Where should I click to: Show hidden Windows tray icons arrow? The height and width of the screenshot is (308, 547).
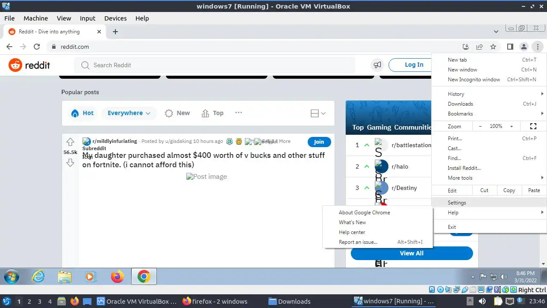point(473,277)
